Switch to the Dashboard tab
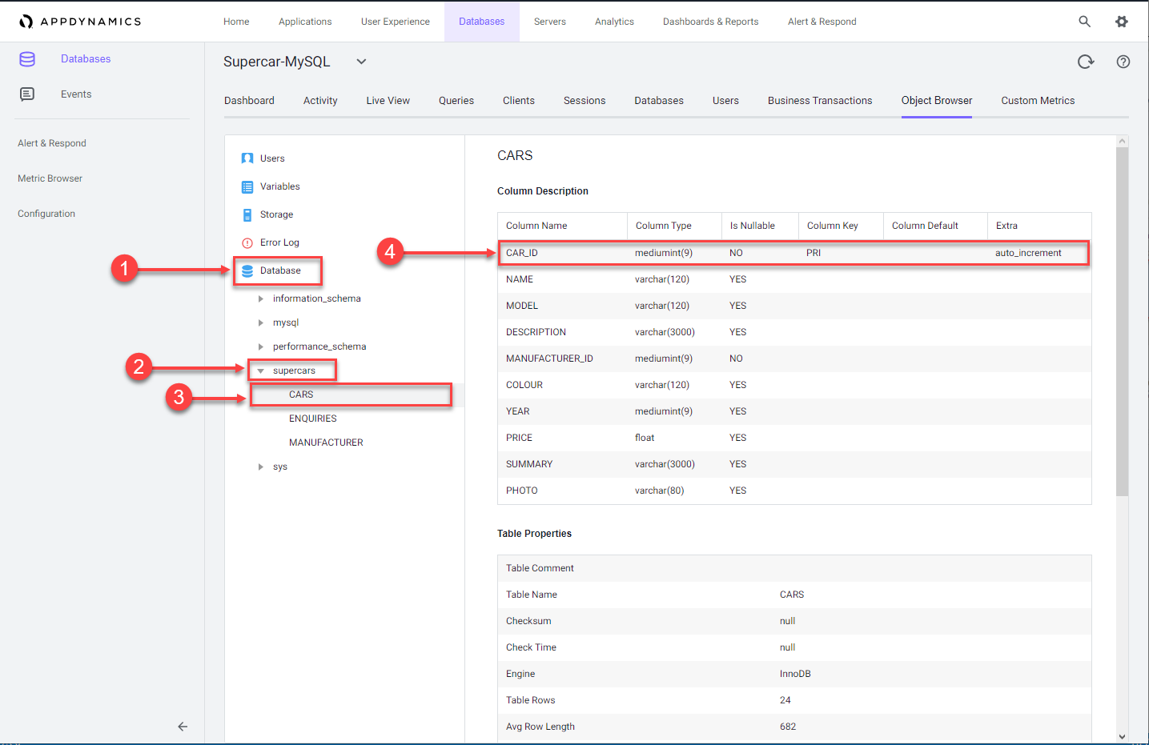 [x=249, y=100]
